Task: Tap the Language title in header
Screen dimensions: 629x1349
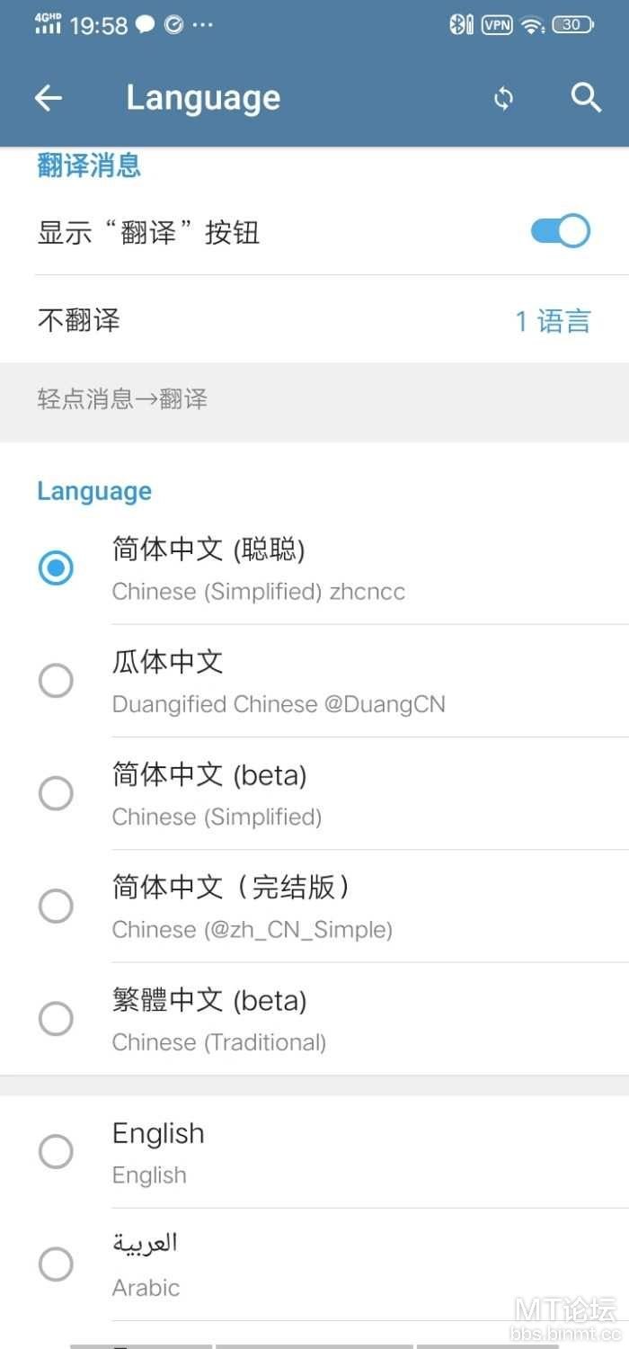Action: (x=203, y=98)
